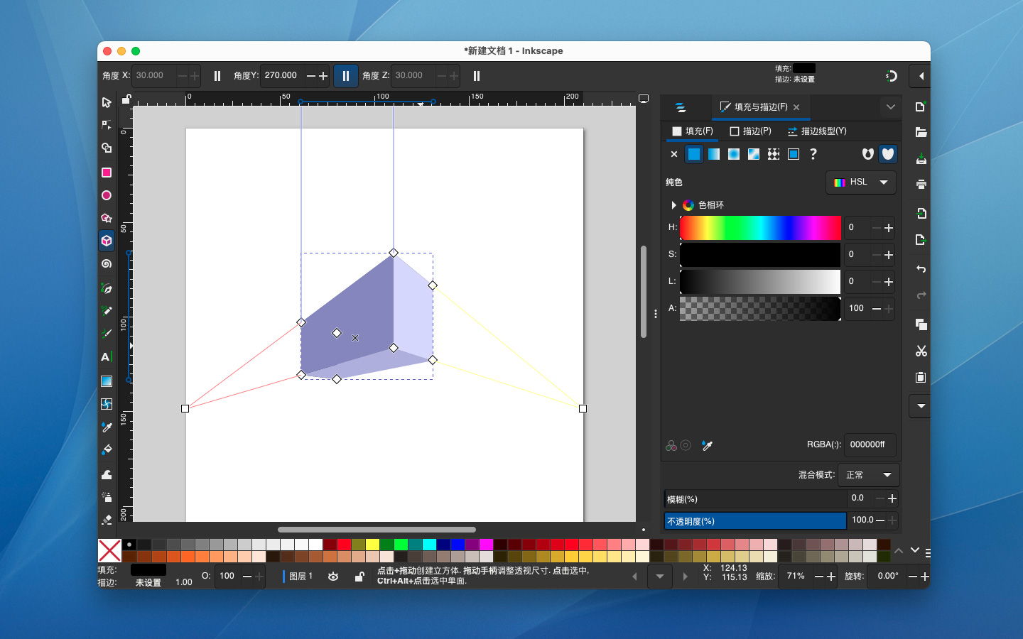Select the Star and polygon tool
Image resolution: width=1023 pixels, height=639 pixels.
coord(107,218)
